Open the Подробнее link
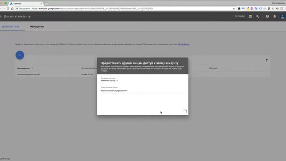286x161 pixels. [x=184, y=44]
